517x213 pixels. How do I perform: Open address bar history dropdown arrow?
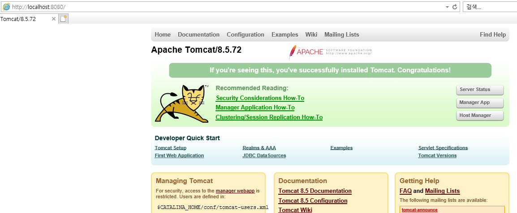(447, 7)
